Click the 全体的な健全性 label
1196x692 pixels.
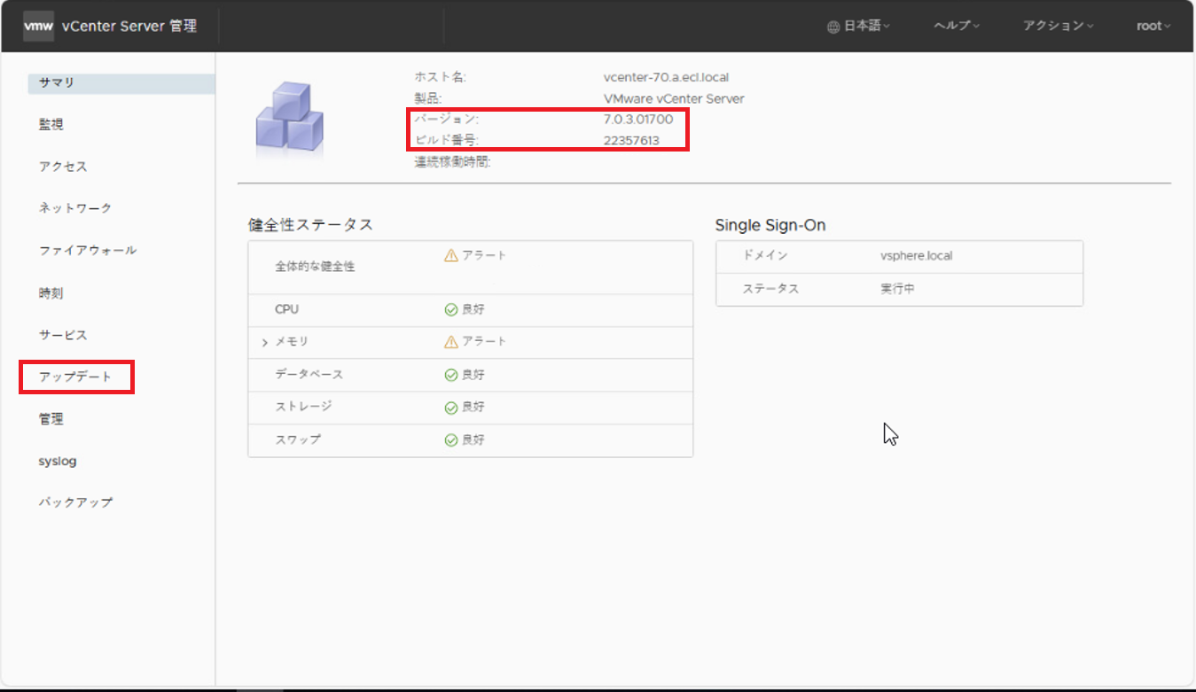tap(315, 266)
